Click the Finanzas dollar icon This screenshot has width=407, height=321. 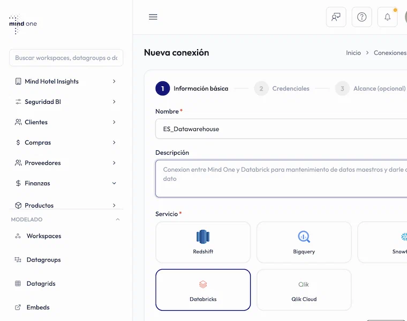tap(18, 184)
